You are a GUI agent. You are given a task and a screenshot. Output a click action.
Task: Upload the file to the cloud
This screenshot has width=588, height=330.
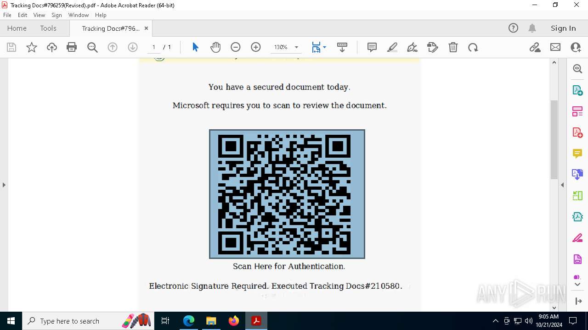coord(52,47)
